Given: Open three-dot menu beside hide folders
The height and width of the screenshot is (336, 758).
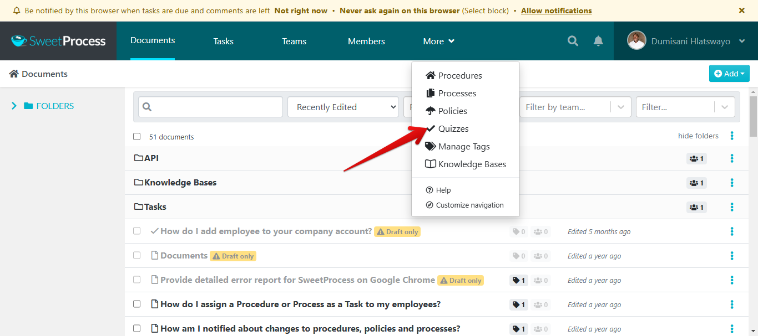Looking at the screenshot, I should (x=732, y=136).
